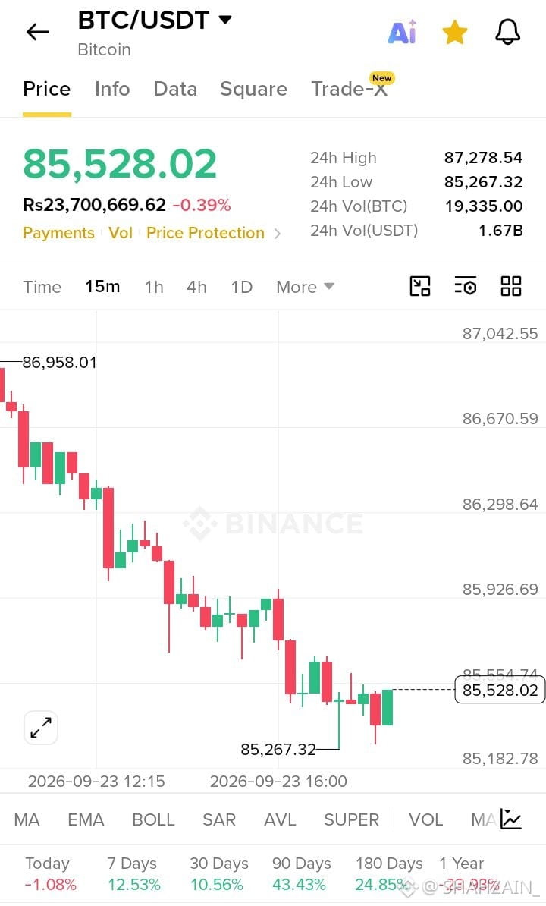This screenshot has height=906, width=546.
Task: Select the EMA indicator
Action: (86, 819)
